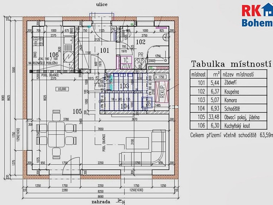Select the "Koupelna" room name in the table

pyautogui.click(x=231, y=92)
